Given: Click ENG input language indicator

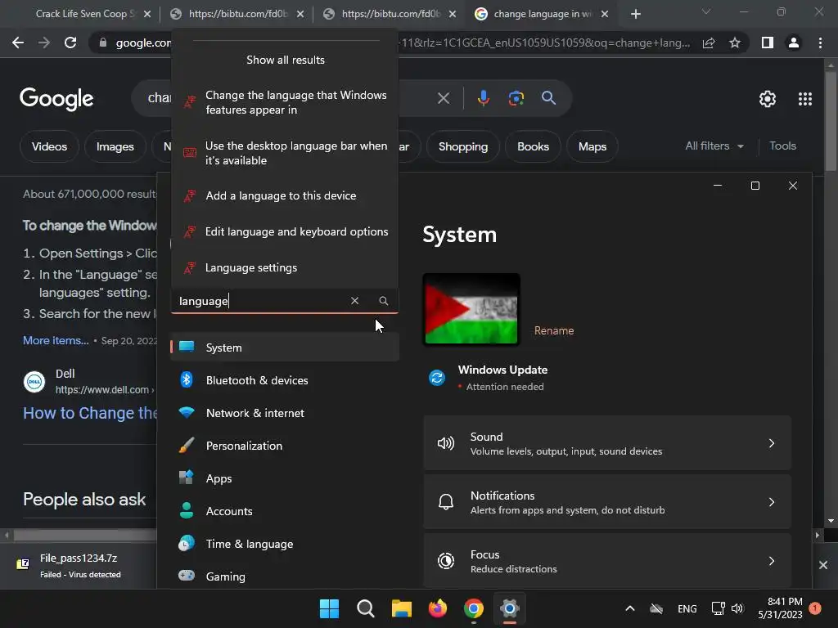Looking at the screenshot, I should tap(687, 608).
